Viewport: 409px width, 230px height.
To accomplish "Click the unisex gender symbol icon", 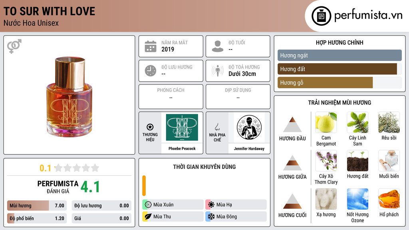I will (14, 46).
